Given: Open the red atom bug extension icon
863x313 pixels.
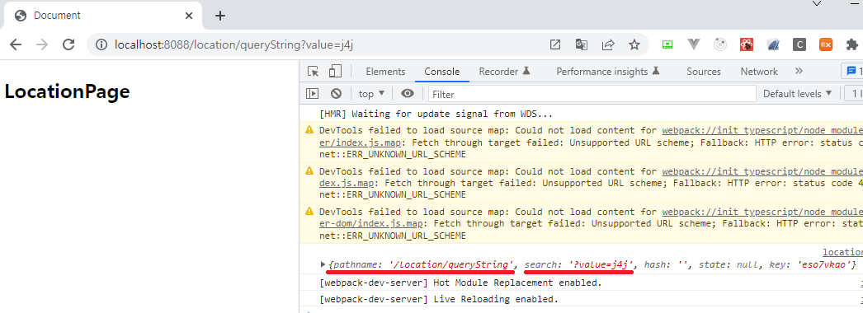Looking at the screenshot, I should coord(747,45).
